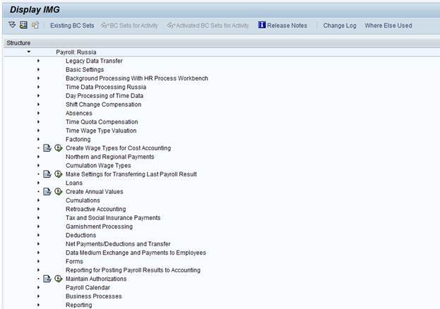Select Reporting for Posting Payroll Results to Accounting
This screenshot has height=309, width=440.
[x=133, y=270]
